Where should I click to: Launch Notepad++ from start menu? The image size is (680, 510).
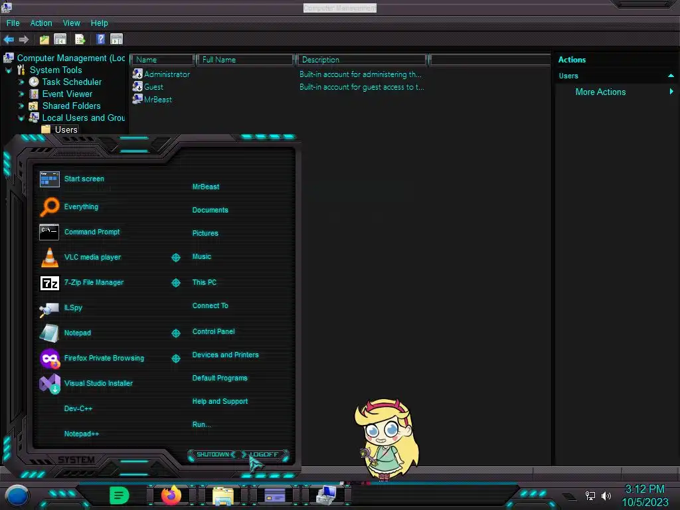[x=82, y=434]
